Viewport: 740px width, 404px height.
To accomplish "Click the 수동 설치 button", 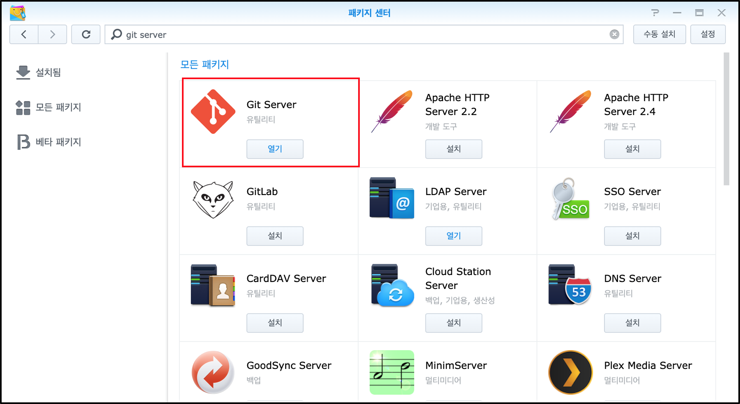I will 659,34.
